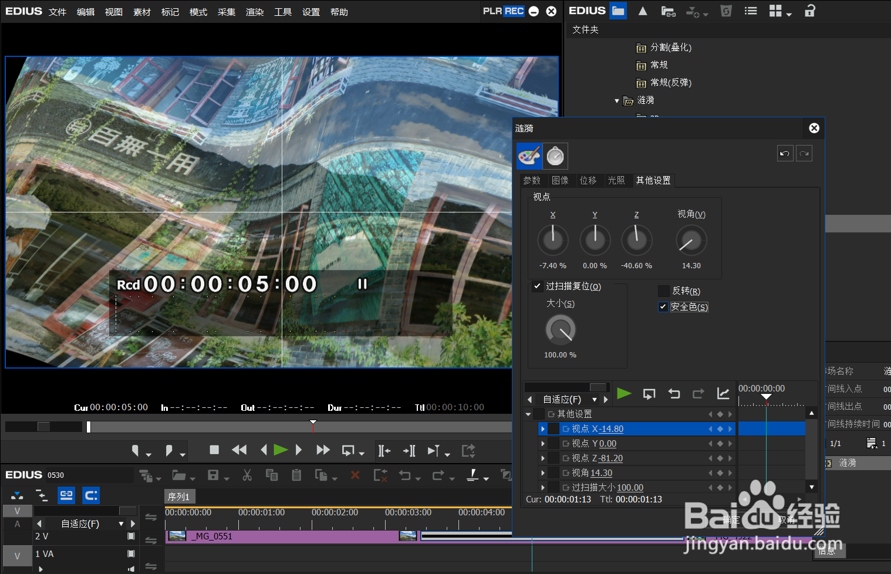Toggle keyframe checkbox for 视角 row
Viewport: 891px width, 574px height.
553,473
